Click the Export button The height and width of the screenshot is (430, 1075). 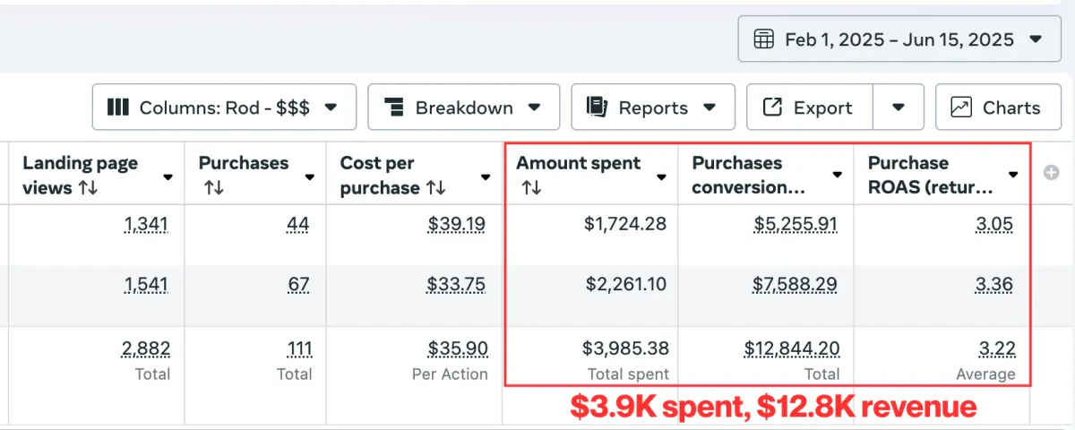(809, 107)
